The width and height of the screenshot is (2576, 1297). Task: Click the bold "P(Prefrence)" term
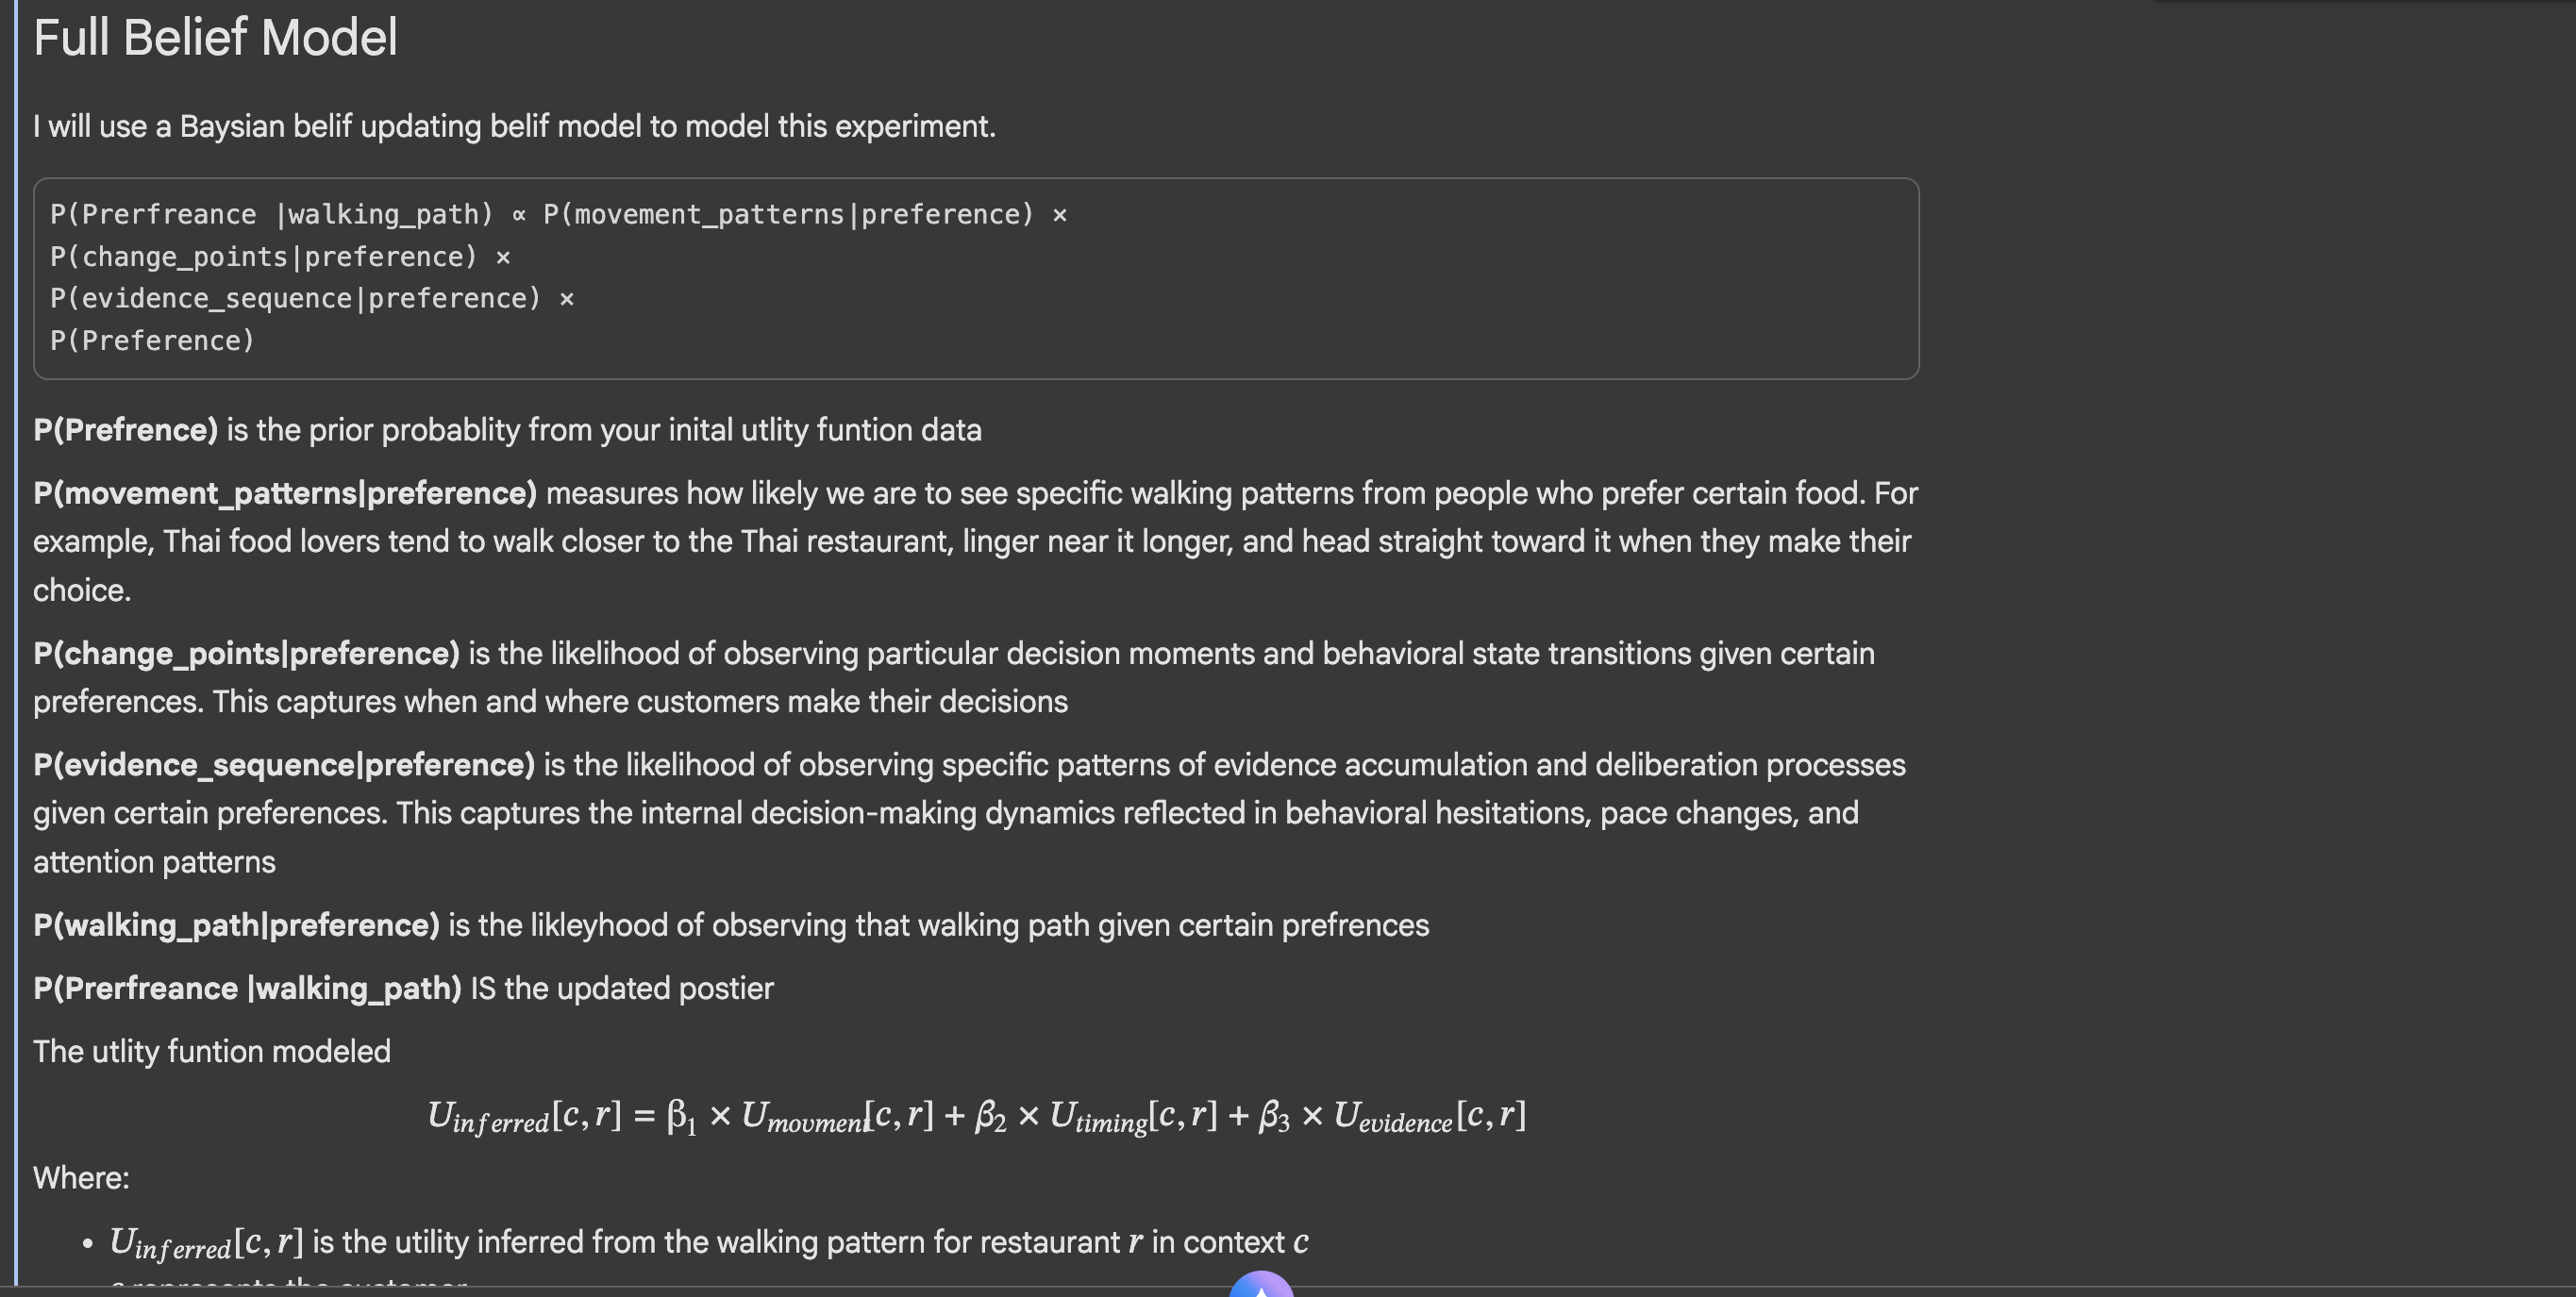click(125, 430)
